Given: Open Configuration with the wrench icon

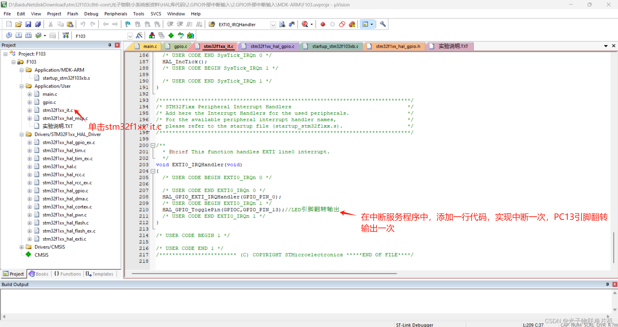Looking at the screenshot, I should [x=383, y=24].
